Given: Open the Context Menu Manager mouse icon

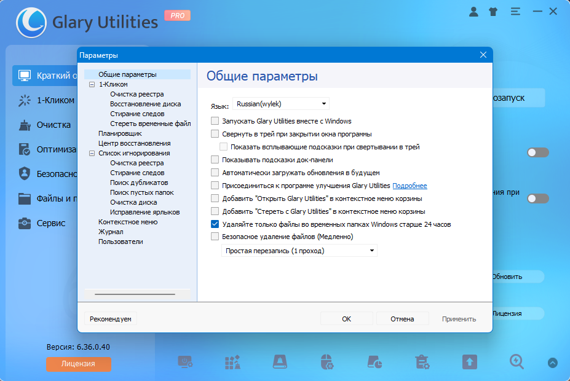Looking at the screenshot, I should coord(327,362).
